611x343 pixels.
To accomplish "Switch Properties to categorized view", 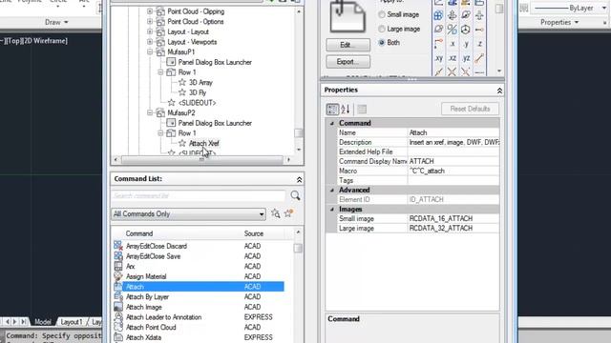I will tap(332, 110).
